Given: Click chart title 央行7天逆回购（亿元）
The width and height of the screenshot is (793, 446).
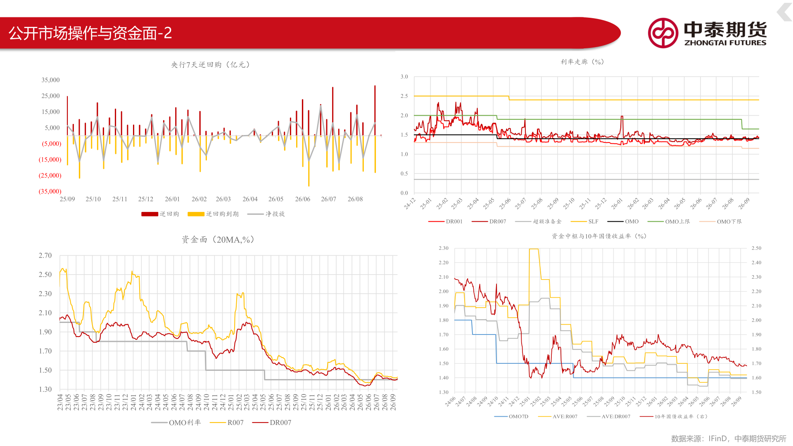Looking at the screenshot, I should coord(211,65).
